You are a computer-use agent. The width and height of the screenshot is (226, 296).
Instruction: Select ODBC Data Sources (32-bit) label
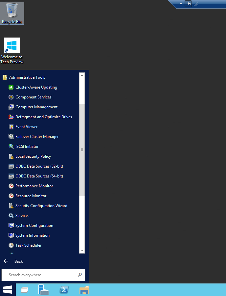[x=39, y=166]
